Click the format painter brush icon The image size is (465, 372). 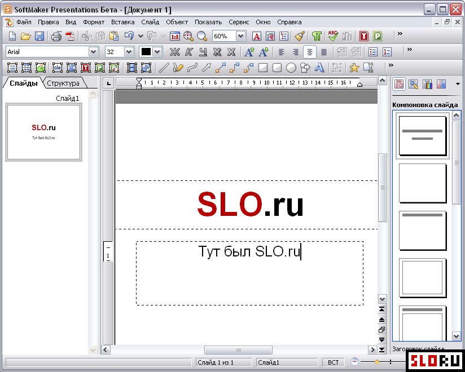pos(300,36)
